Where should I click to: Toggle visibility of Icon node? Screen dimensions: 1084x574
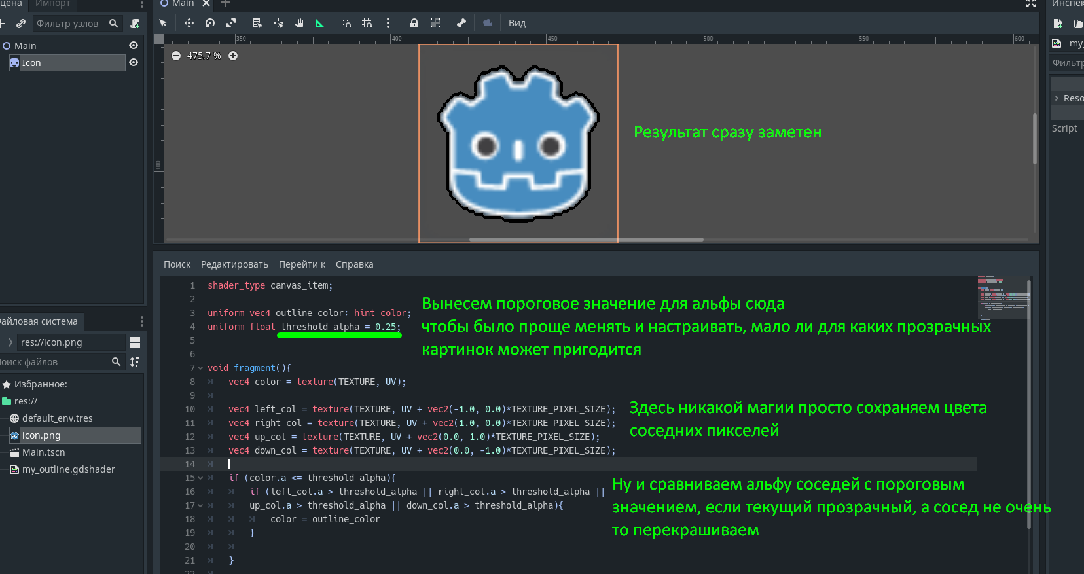(x=134, y=62)
